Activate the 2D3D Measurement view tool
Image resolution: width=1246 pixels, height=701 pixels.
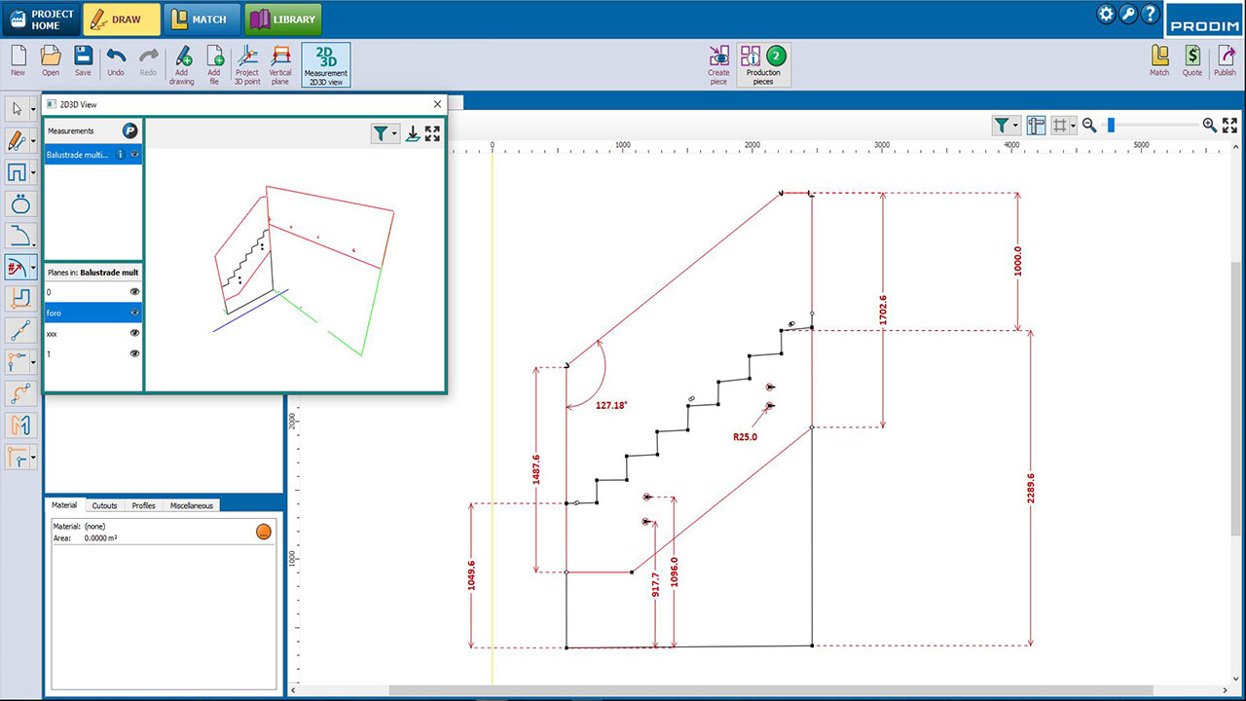[x=325, y=61]
